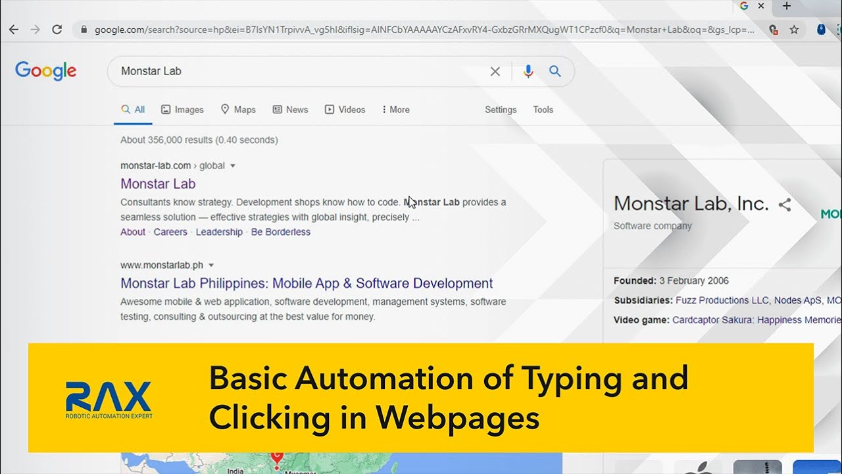This screenshot has height=474, width=842.
Task: Open the Cardcaptor Sakura video game link
Action: coord(756,320)
